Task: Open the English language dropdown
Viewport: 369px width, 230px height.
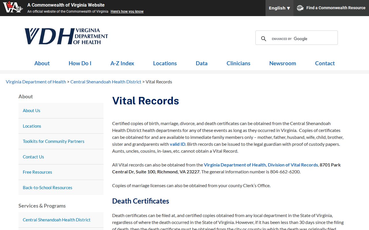Action: point(279,8)
